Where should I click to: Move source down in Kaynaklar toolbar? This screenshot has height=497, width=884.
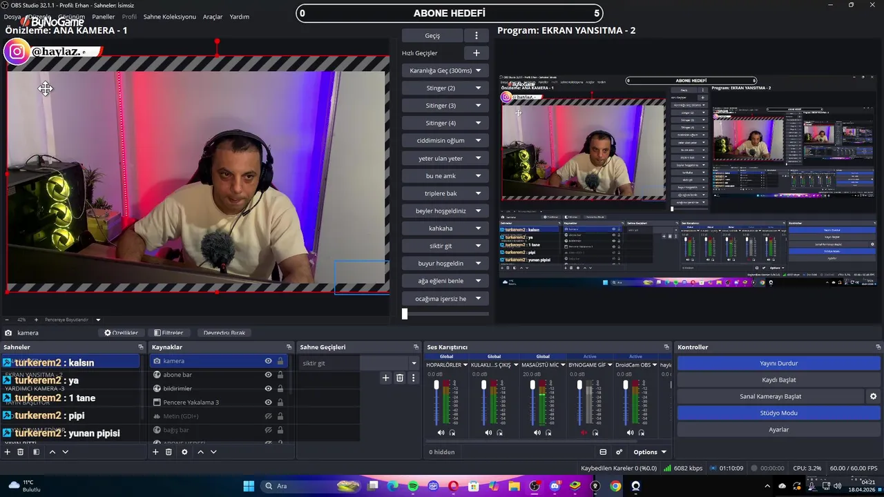[213, 451]
